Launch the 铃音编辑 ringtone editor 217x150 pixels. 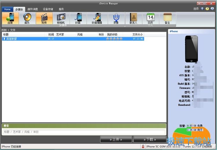click(97, 18)
